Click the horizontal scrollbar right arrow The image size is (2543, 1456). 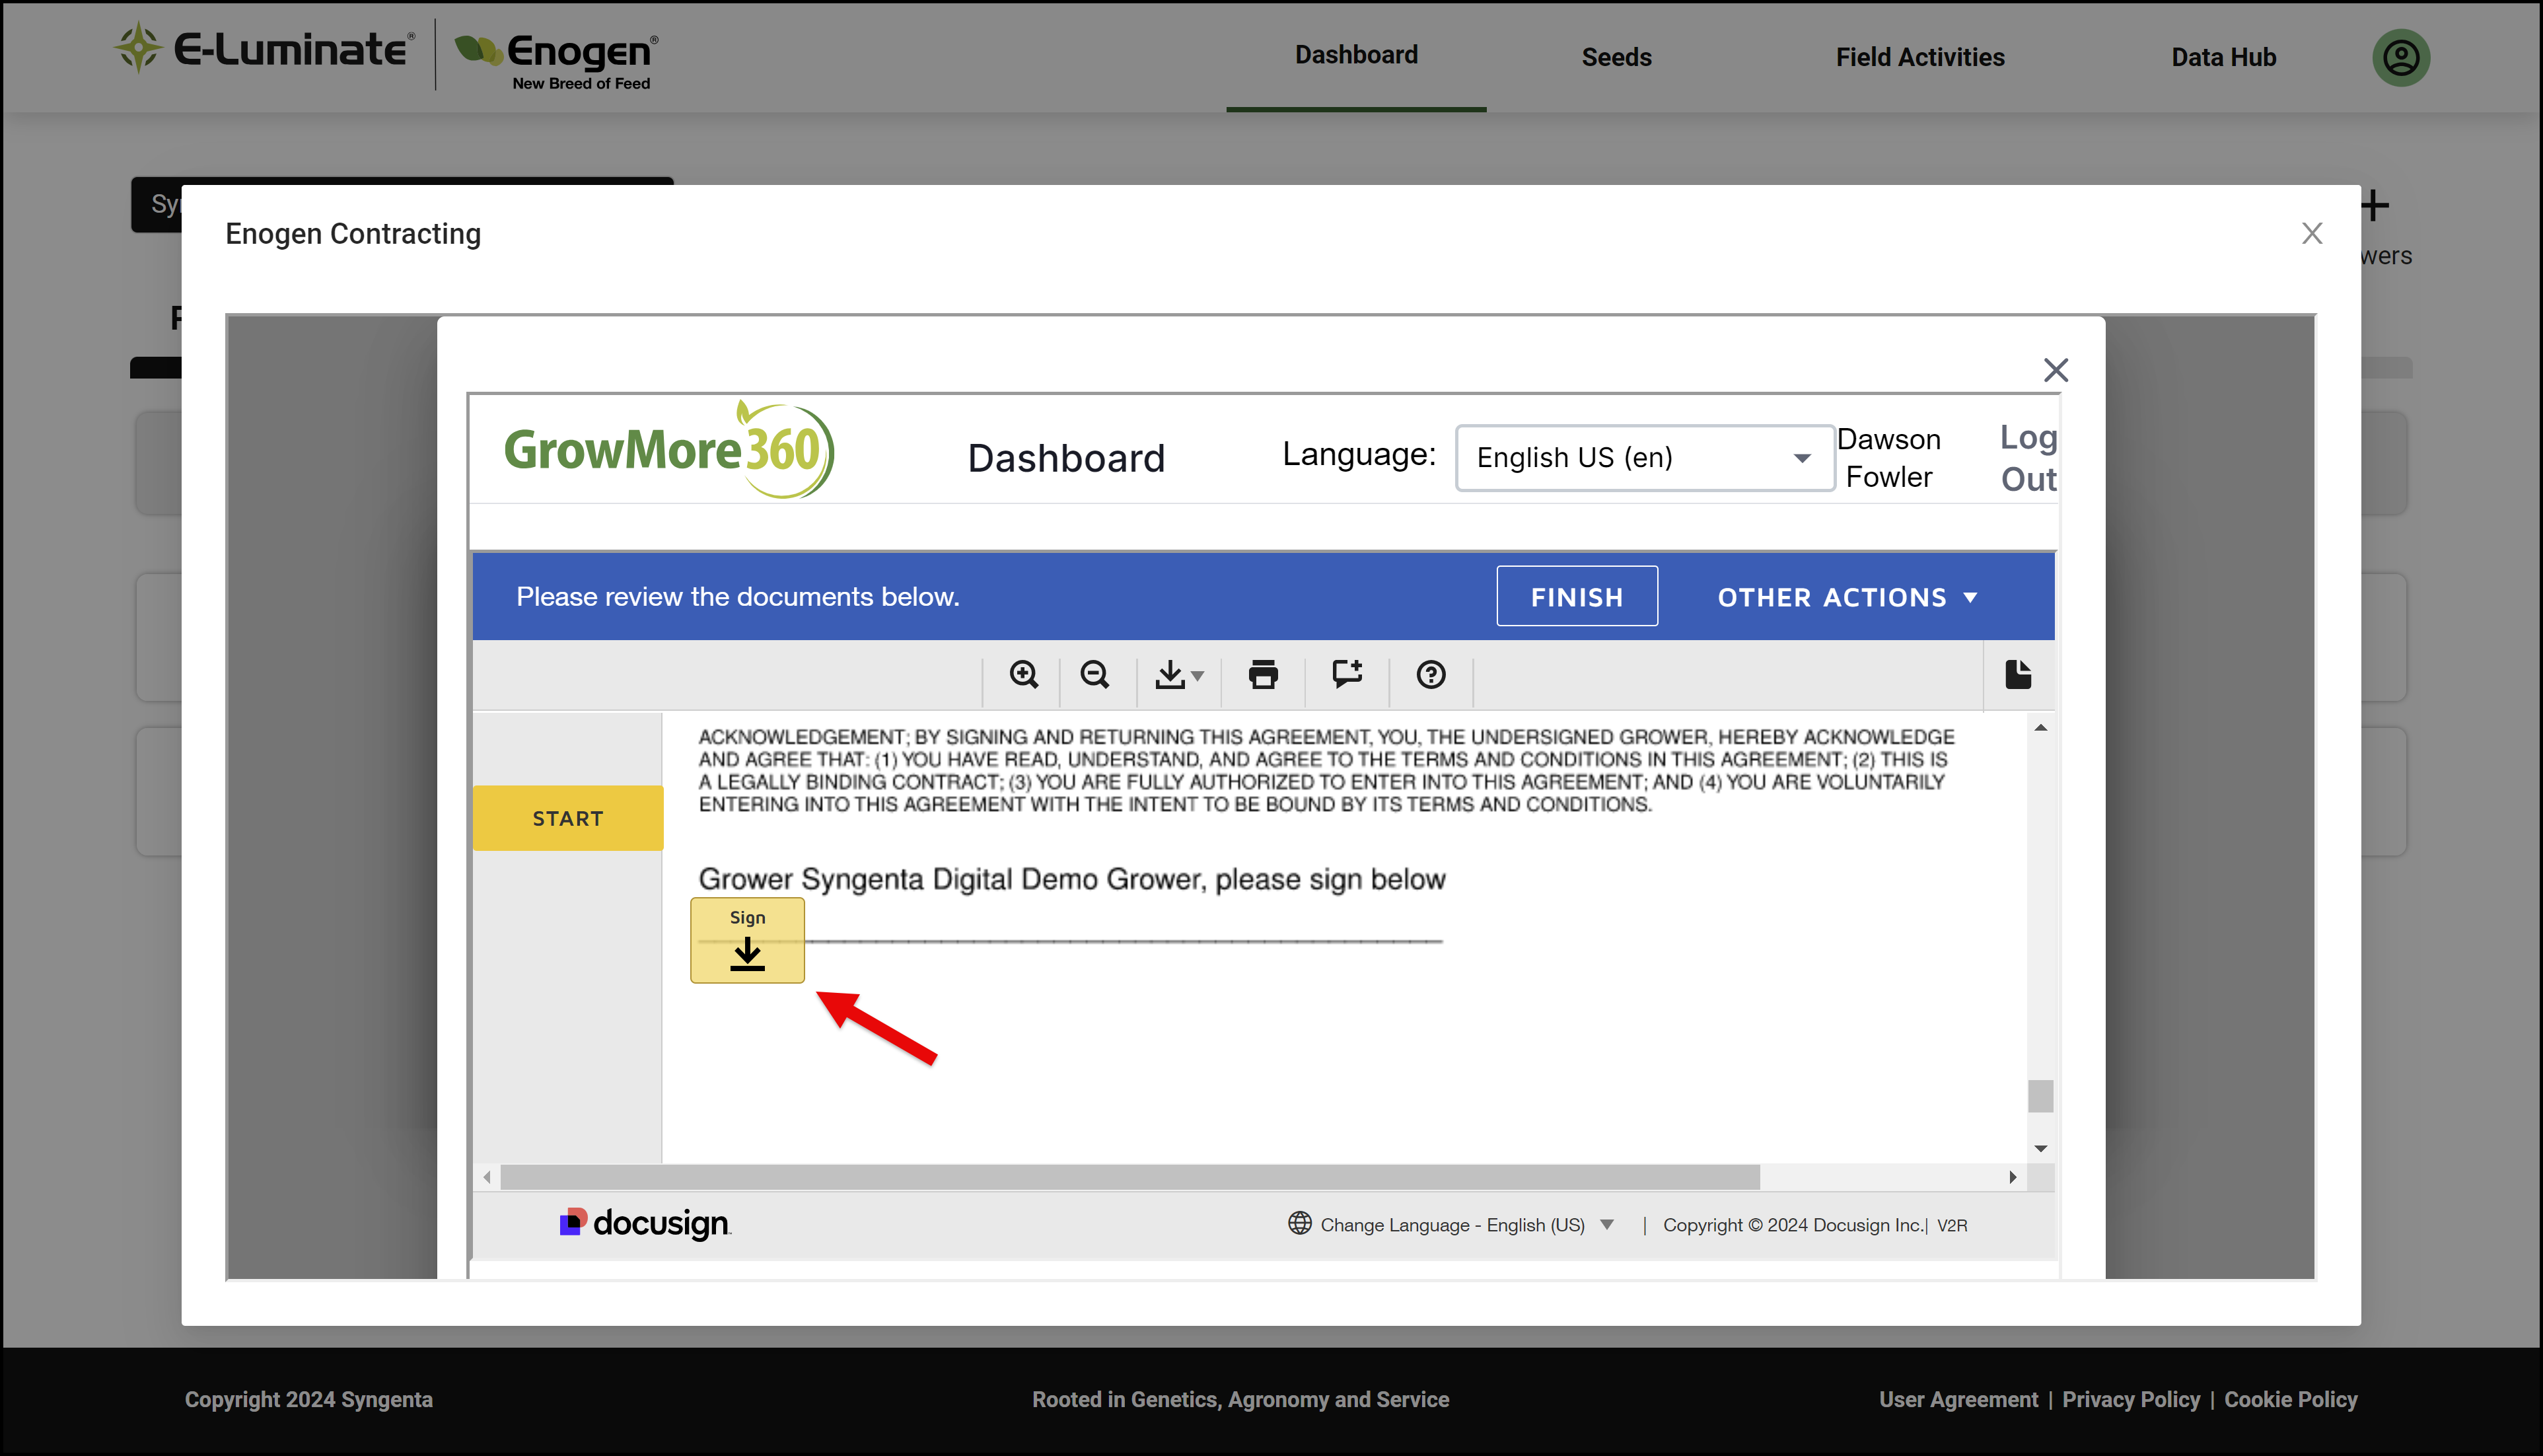click(2012, 1177)
